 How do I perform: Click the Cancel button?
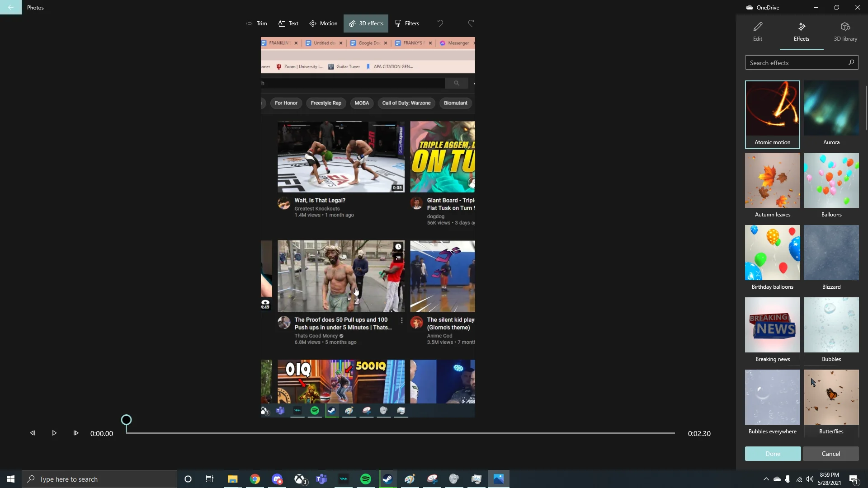tap(831, 454)
